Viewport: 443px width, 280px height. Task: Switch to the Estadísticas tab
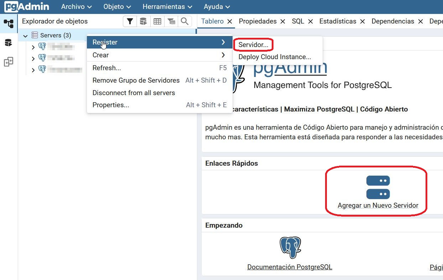click(338, 21)
